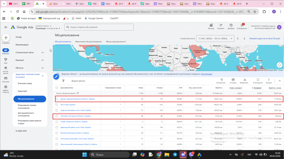Toggle the select-all checkbox in table header

[x=57, y=88]
